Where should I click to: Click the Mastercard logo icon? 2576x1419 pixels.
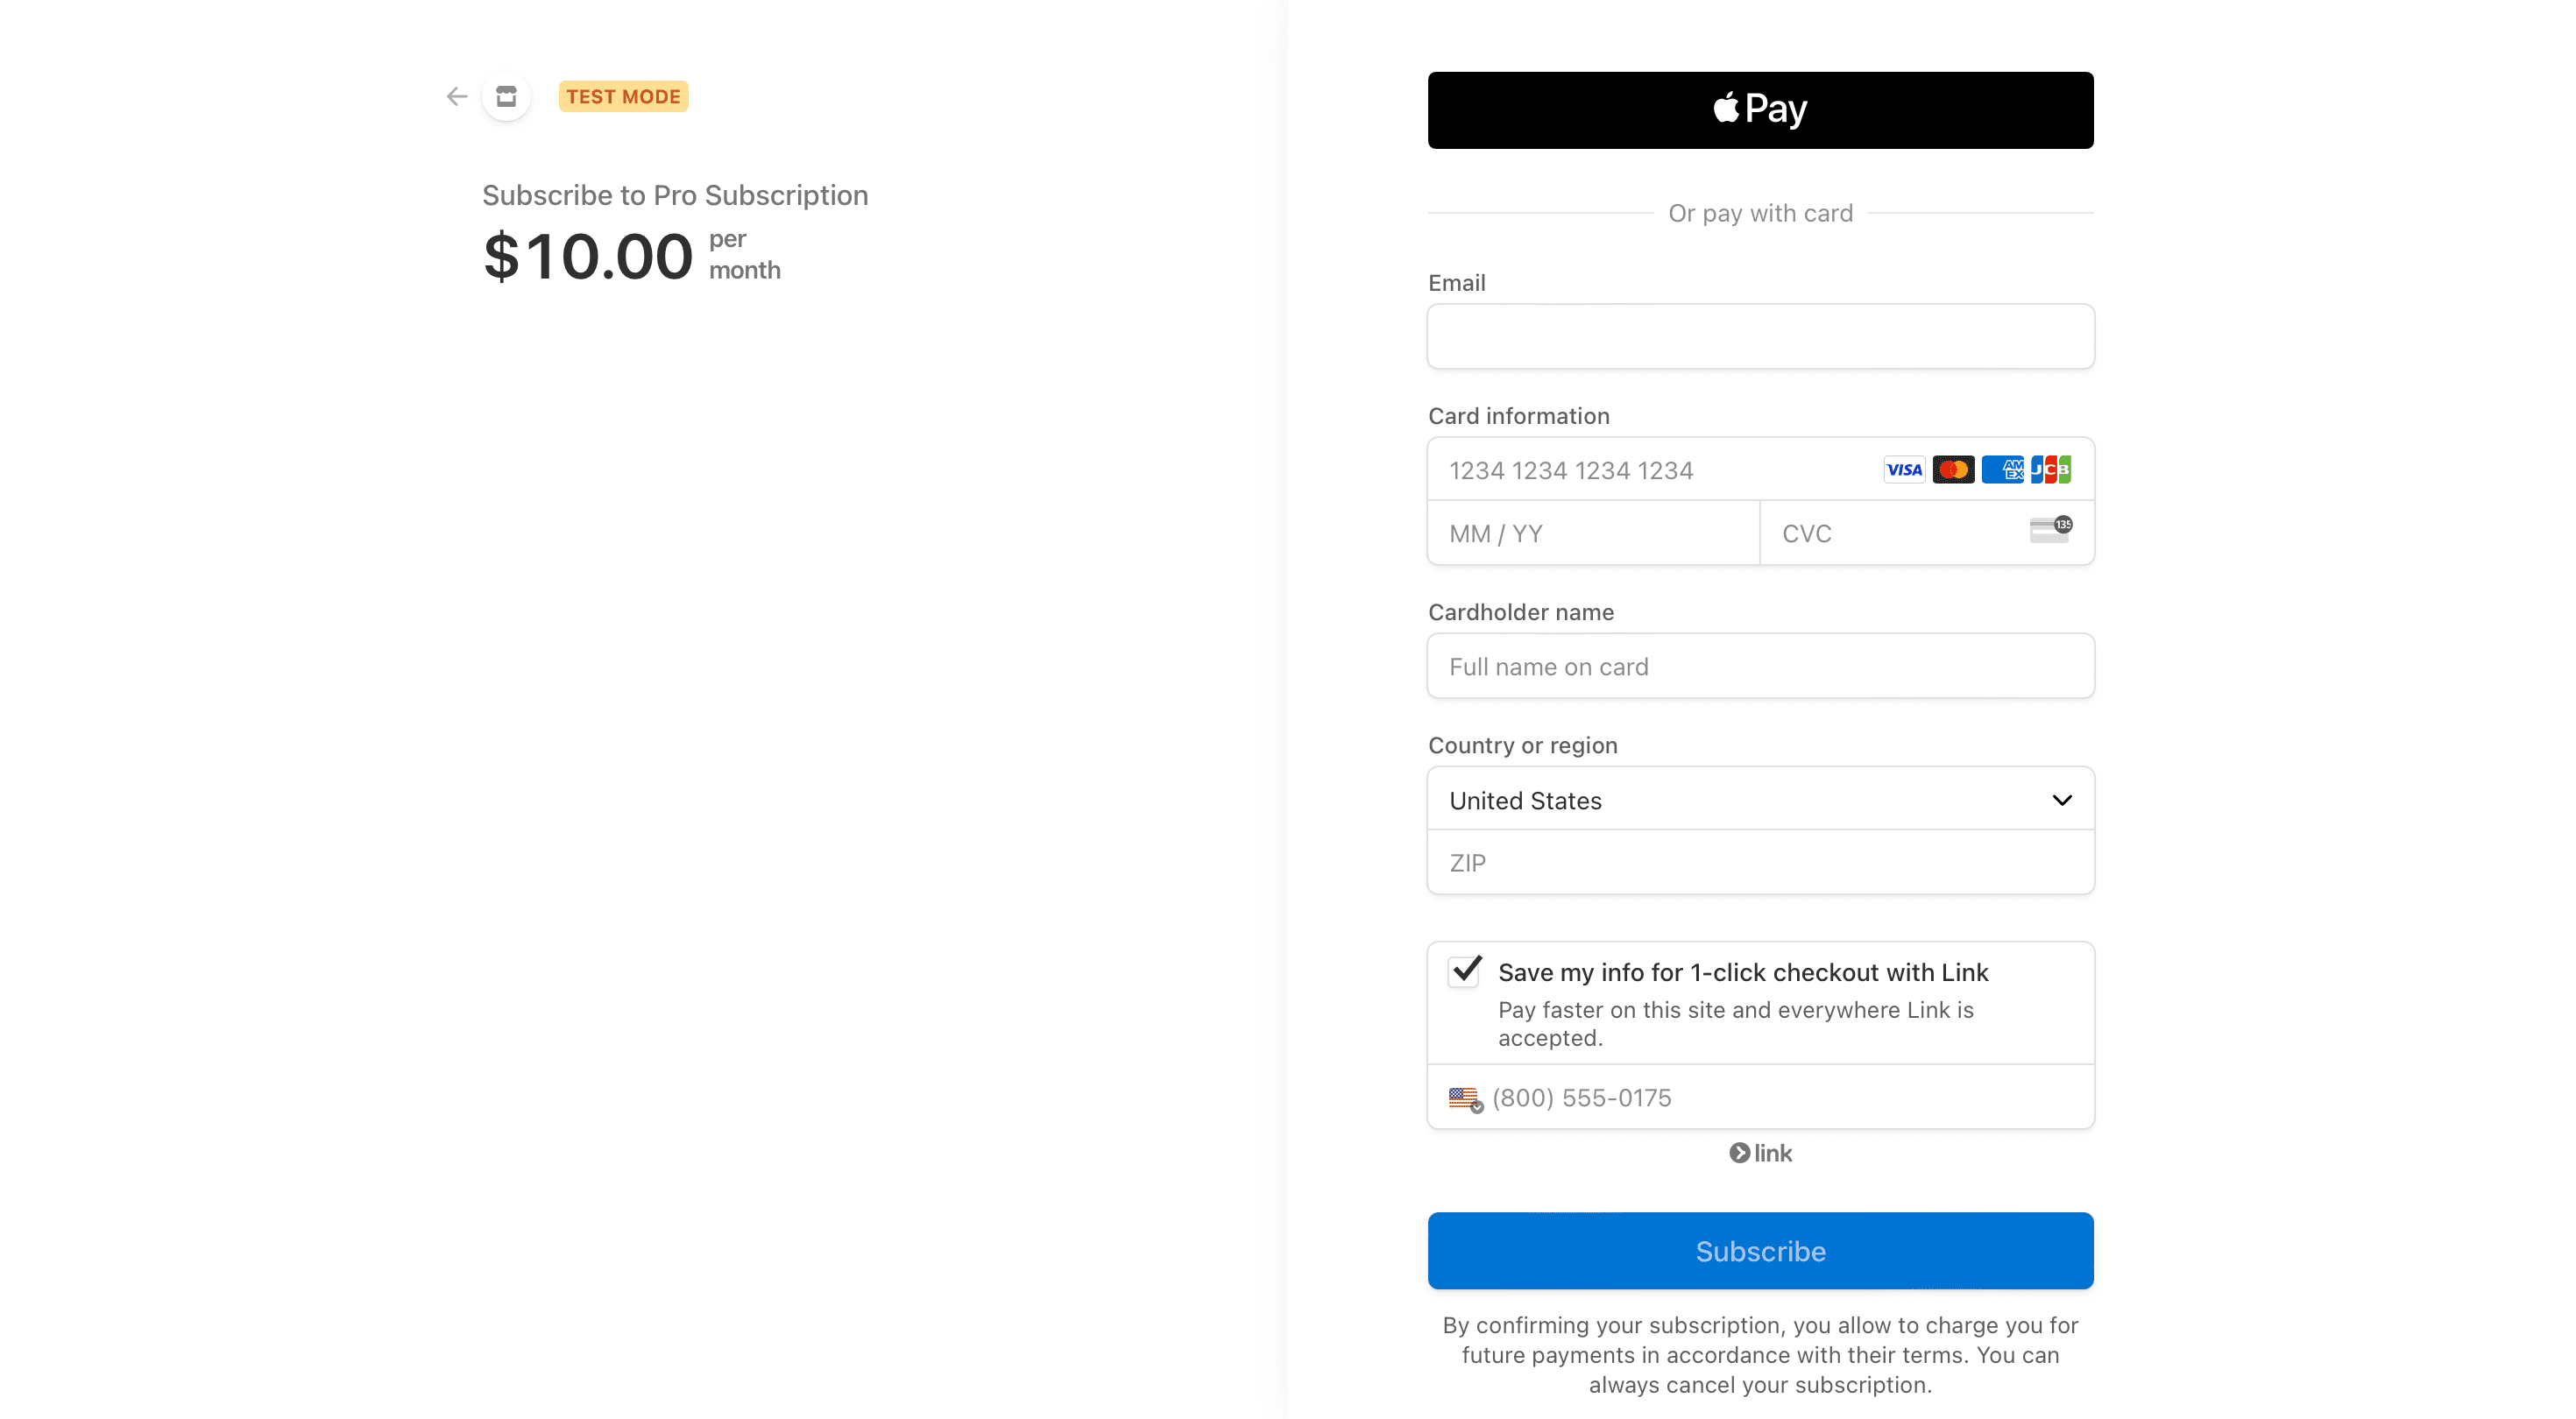click(x=1952, y=470)
